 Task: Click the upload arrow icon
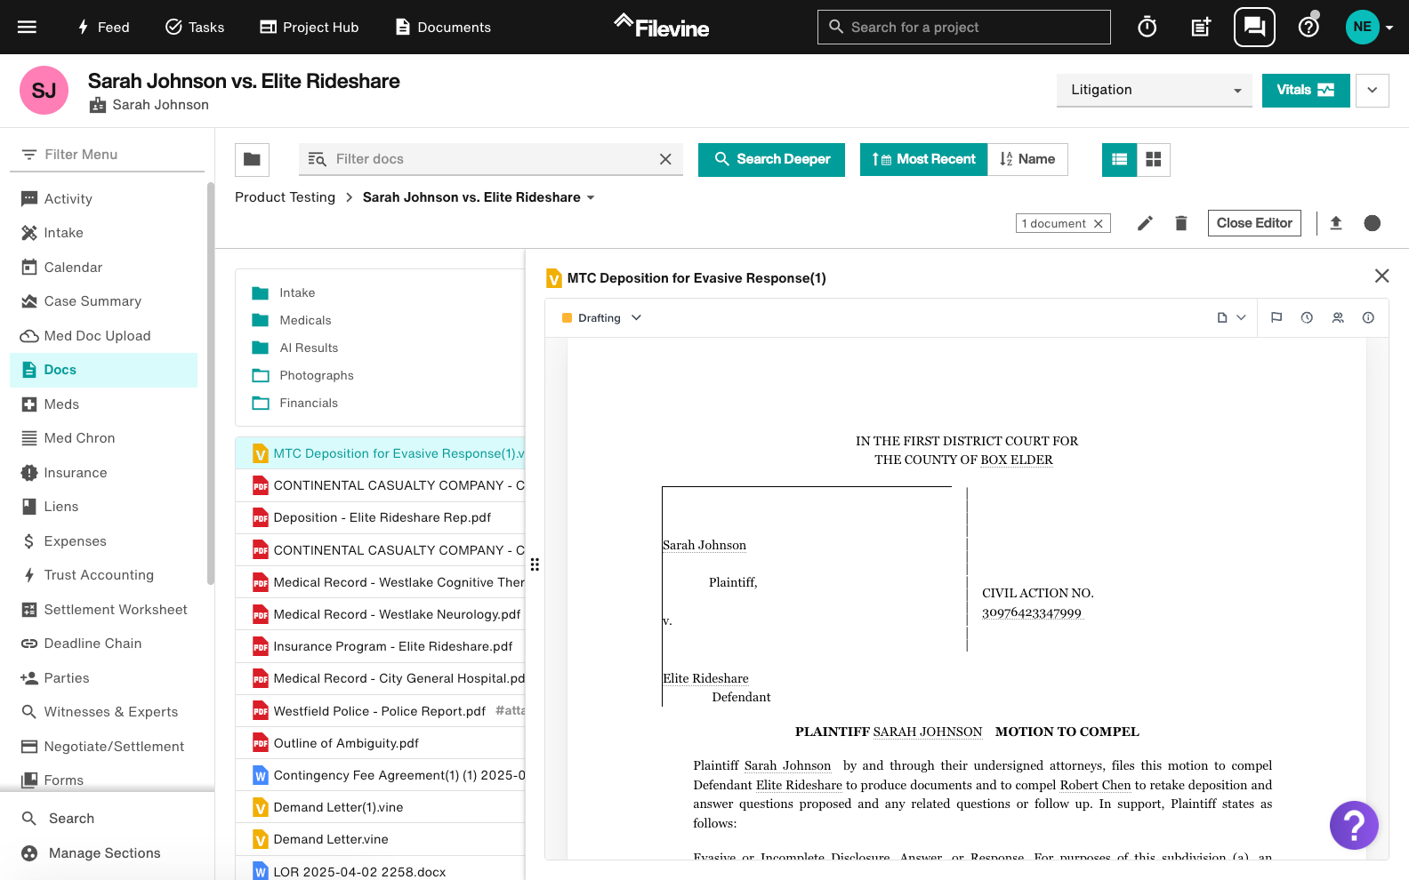coord(1335,223)
